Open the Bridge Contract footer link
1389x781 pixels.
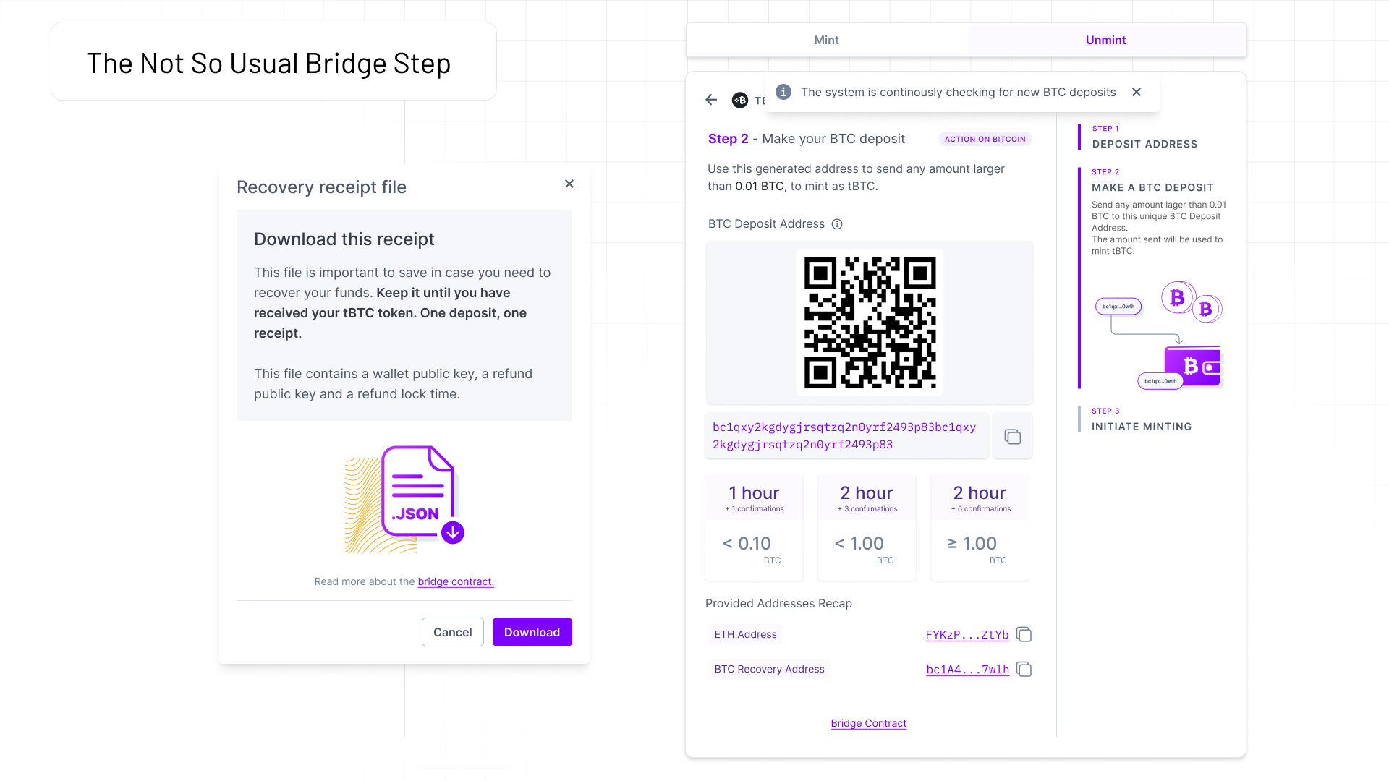pos(868,723)
